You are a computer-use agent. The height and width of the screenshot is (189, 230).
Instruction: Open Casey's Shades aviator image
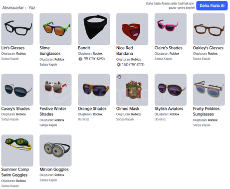(x=17, y=90)
